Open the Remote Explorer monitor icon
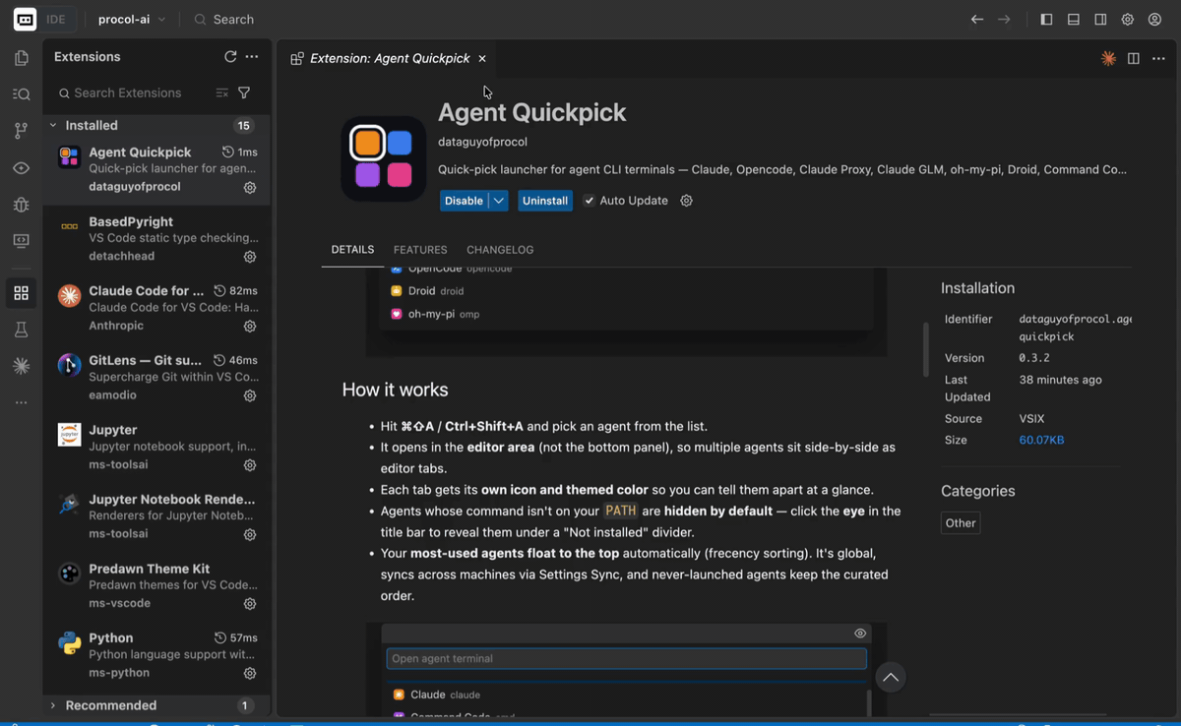 21,241
